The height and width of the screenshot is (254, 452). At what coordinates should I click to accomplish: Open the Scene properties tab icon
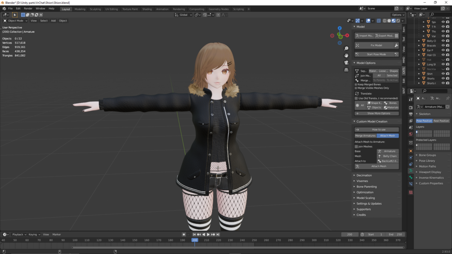[411, 127]
